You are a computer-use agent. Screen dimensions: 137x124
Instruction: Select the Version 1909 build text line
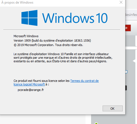(x=52, y=41)
